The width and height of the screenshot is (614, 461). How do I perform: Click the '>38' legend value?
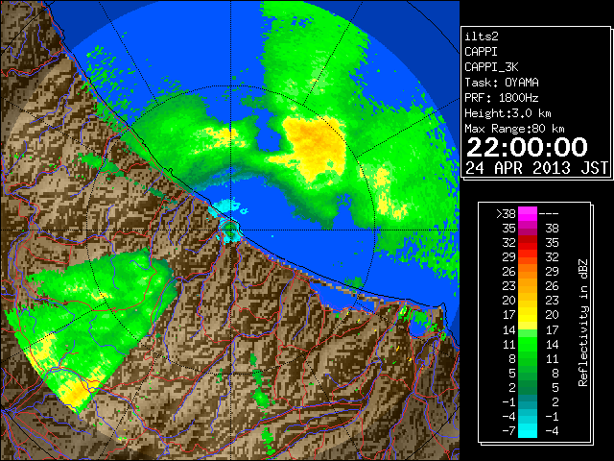click(x=506, y=214)
